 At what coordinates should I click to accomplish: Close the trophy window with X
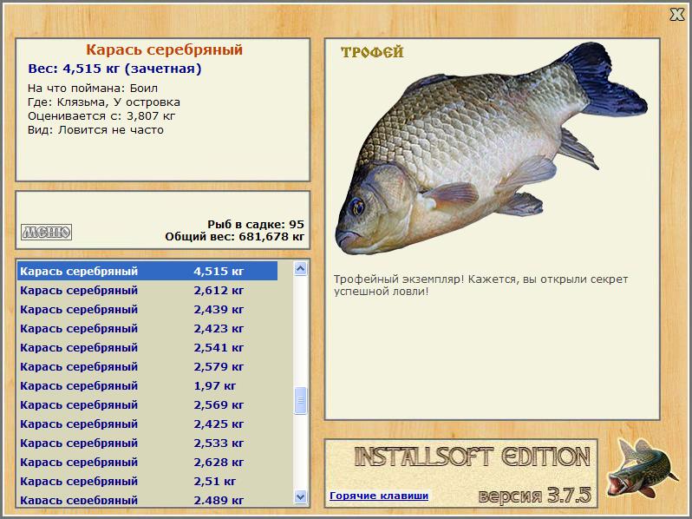click(x=676, y=14)
